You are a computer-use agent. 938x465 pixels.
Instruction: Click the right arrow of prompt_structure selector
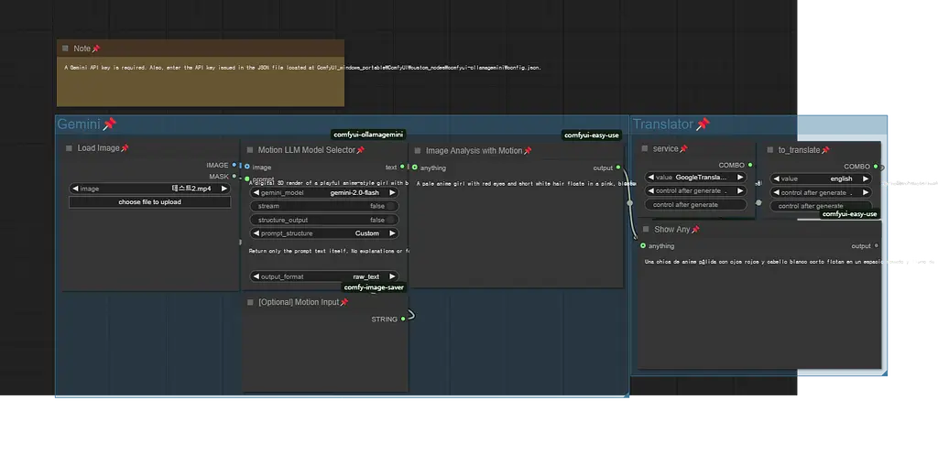(x=392, y=233)
